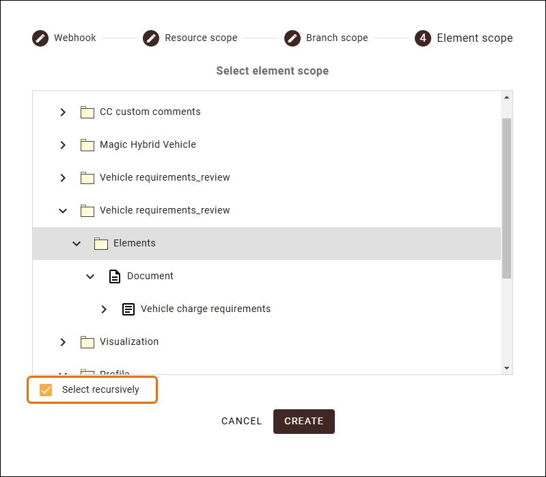Click the Webhook step pencil icon
546x477 pixels.
point(40,38)
